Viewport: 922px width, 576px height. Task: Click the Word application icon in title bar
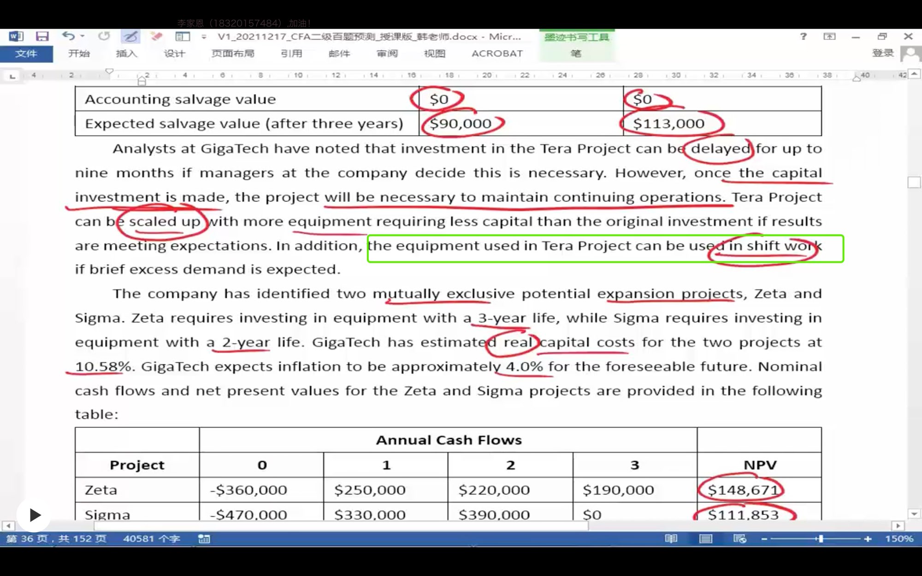click(16, 36)
